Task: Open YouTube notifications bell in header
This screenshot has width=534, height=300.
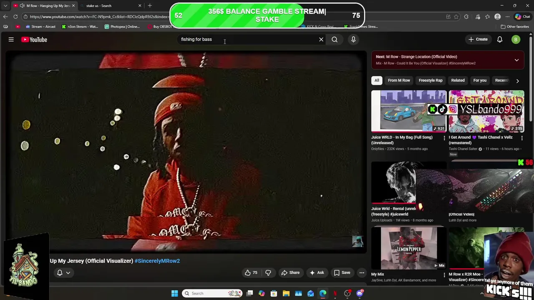Action: [x=500, y=40]
